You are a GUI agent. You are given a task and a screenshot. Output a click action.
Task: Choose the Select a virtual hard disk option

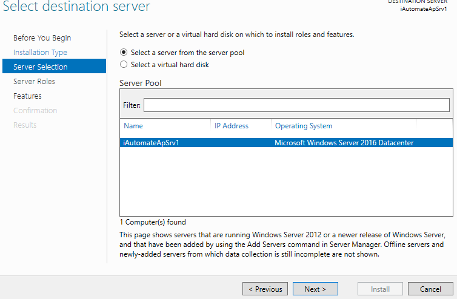click(x=124, y=64)
